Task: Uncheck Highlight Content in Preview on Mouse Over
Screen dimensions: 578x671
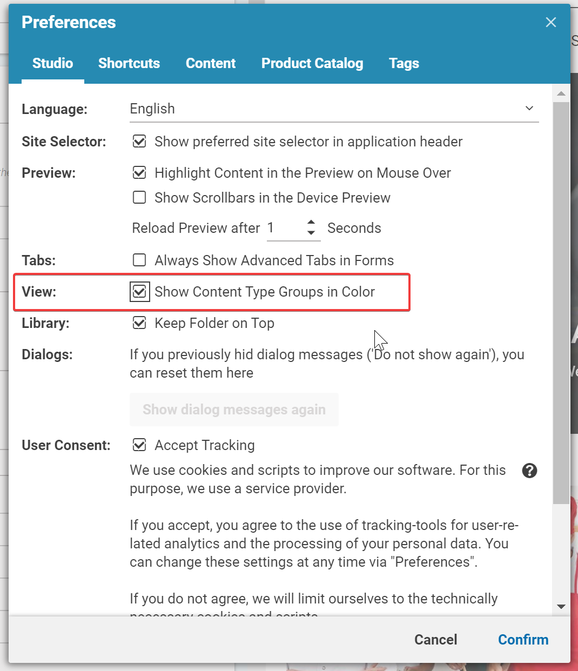Action: tap(139, 173)
